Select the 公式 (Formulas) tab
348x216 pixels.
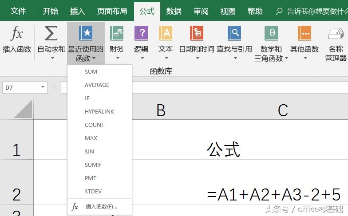tap(147, 12)
